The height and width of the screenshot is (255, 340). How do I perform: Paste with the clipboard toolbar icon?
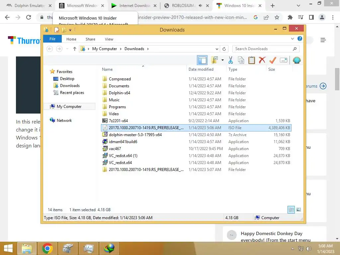(252, 60)
